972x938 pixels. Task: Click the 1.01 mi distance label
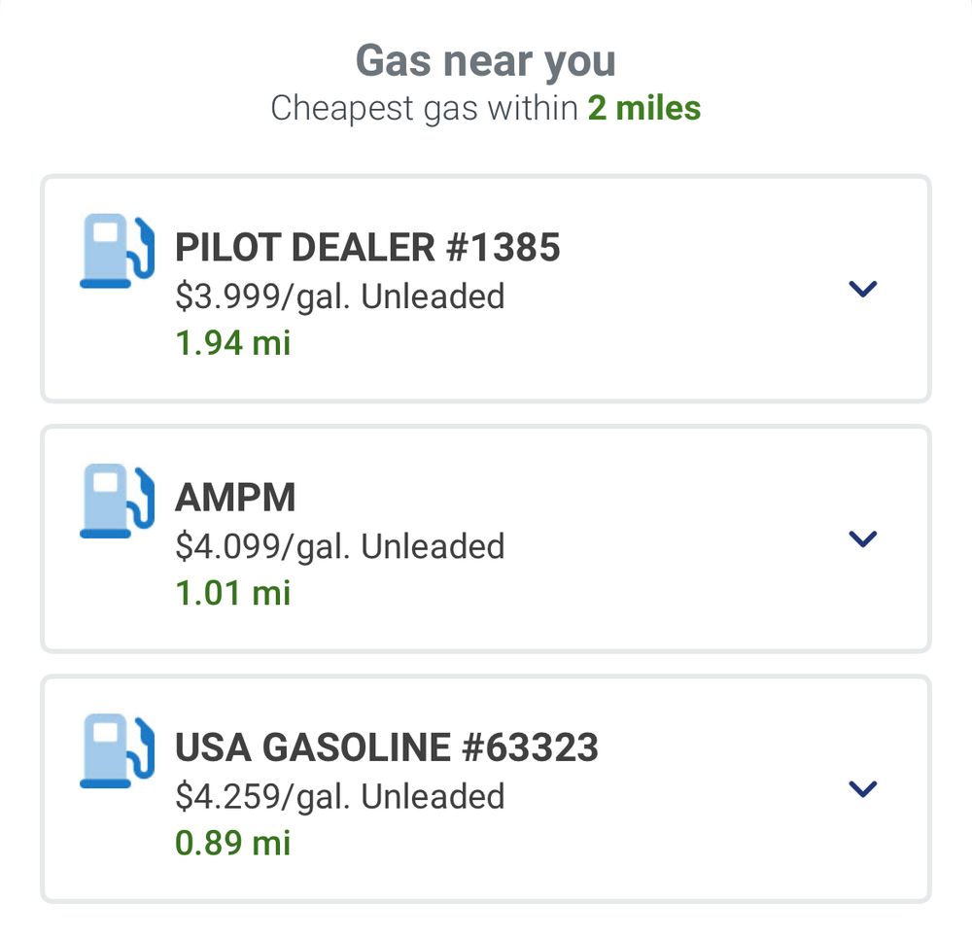click(233, 593)
